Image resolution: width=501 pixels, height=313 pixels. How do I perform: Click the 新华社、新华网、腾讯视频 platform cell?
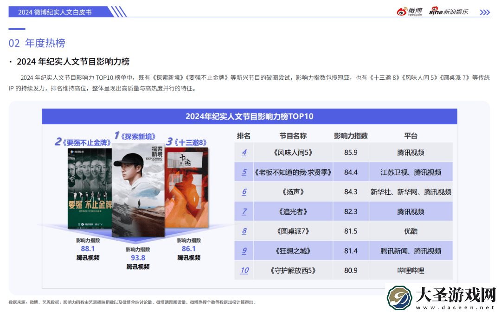pos(411,192)
